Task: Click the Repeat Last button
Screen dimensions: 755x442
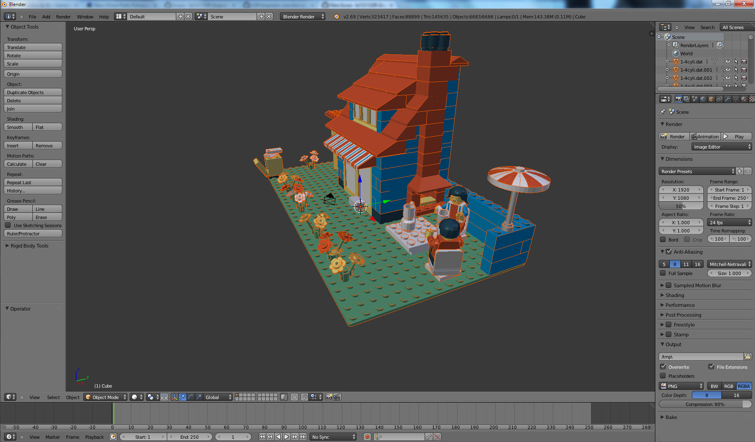Action: click(33, 183)
